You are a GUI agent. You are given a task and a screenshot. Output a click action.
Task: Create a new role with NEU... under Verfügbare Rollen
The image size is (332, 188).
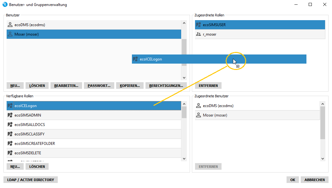[x=15, y=167]
